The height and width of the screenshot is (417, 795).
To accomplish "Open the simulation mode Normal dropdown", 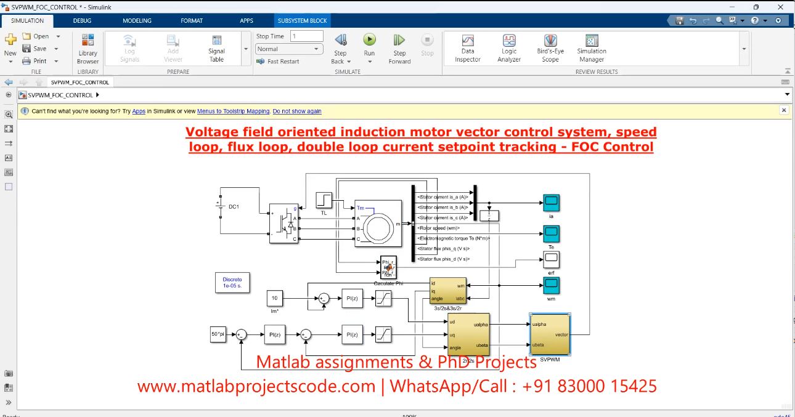I will (289, 49).
